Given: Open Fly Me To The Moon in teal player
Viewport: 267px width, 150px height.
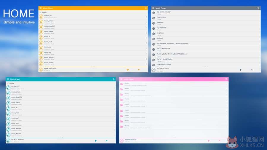Looking at the screenshot, I should pyautogui.click(x=18, y=140).
